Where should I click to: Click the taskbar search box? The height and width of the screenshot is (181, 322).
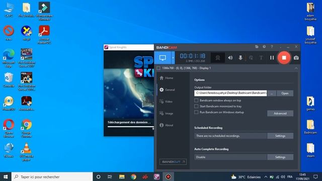click(52, 176)
